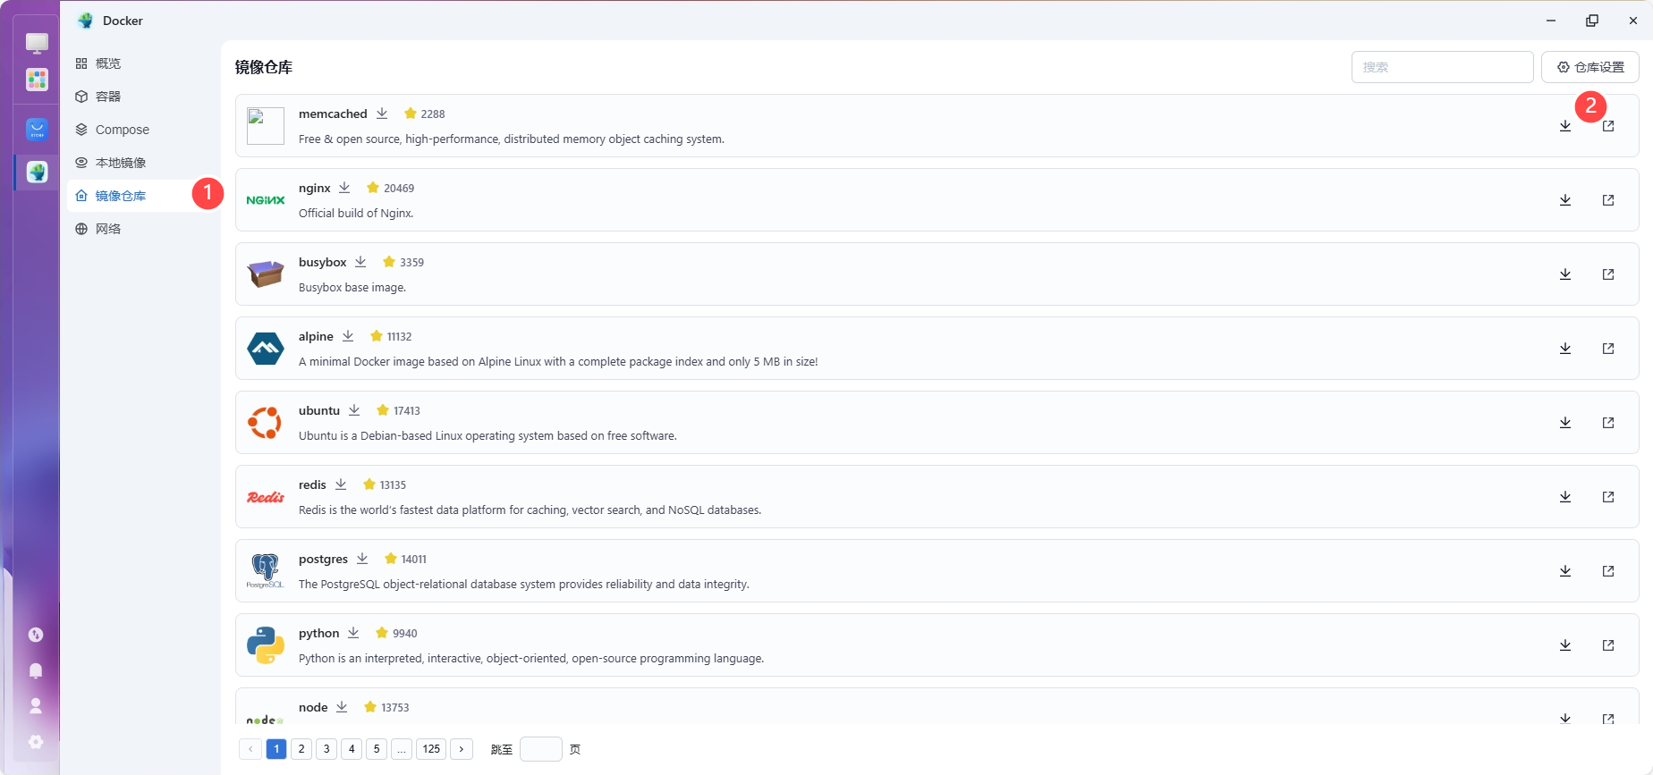Go to previous page with left chevron

[x=250, y=749]
